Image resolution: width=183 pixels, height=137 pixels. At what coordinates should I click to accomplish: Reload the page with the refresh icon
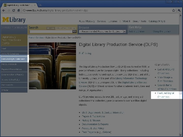click(x=14, y=10)
